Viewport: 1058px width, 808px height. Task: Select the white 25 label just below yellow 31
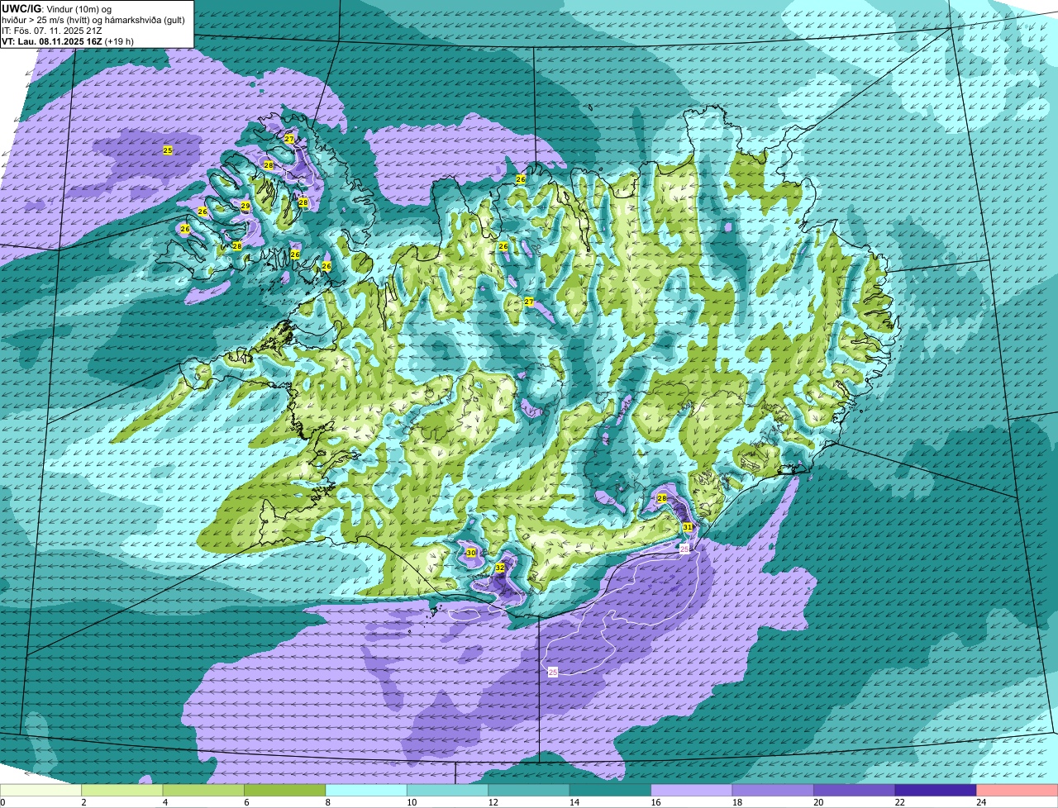pyautogui.click(x=684, y=549)
